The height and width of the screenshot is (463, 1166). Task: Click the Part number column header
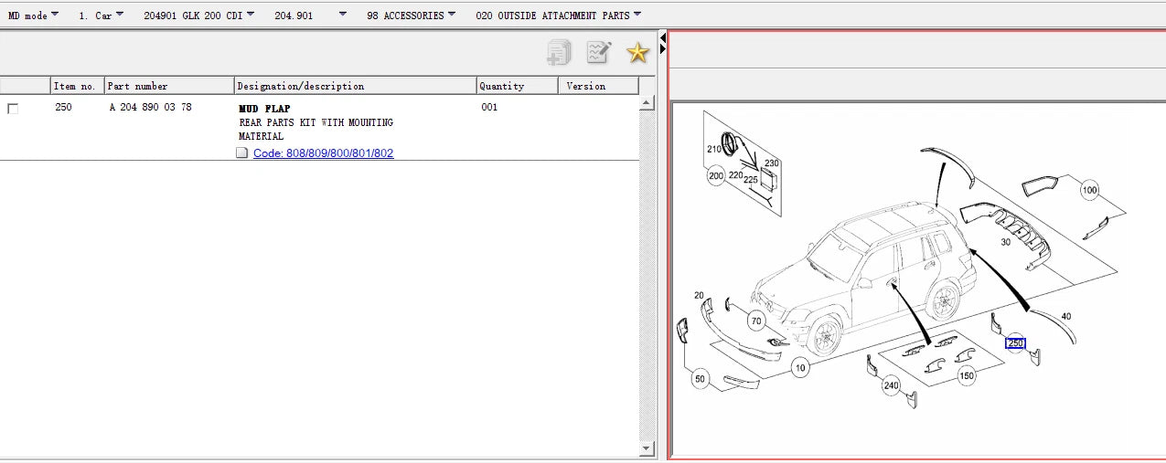[x=169, y=86]
